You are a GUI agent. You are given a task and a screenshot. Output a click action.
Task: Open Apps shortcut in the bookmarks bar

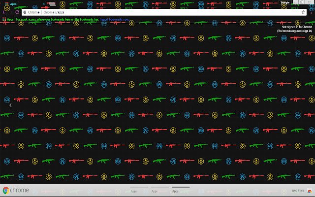8,20
